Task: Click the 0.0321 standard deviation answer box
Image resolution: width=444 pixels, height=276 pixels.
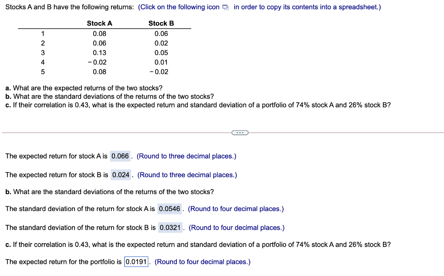Action: tap(170, 227)
